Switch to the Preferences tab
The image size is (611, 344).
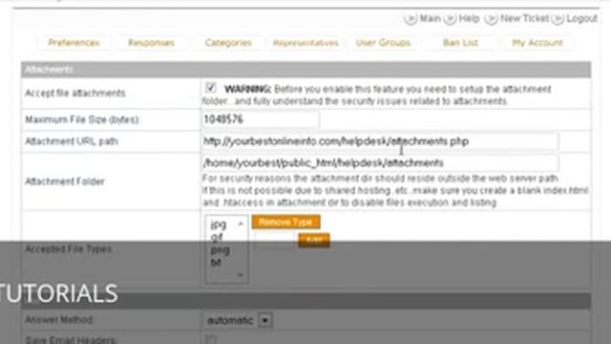[x=74, y=43]
